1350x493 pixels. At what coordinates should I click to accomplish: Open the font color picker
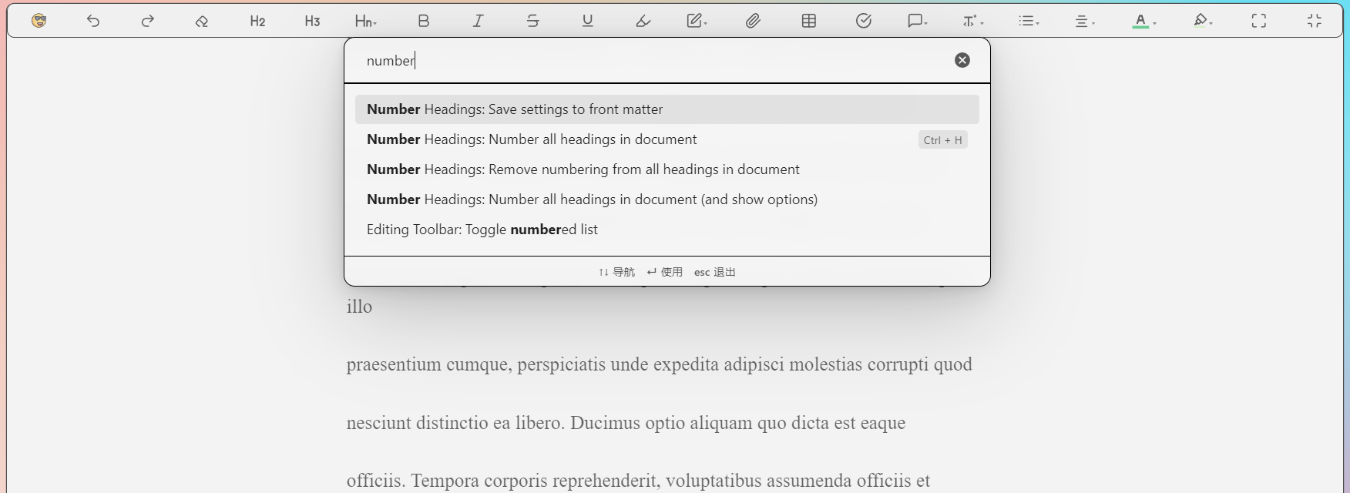point(1143,21)
